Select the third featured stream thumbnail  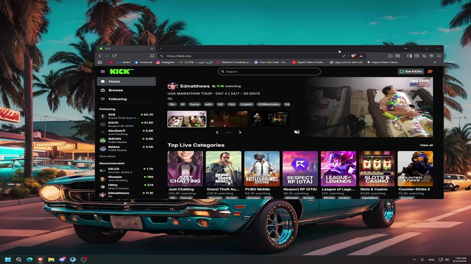(x=270, y=119)
